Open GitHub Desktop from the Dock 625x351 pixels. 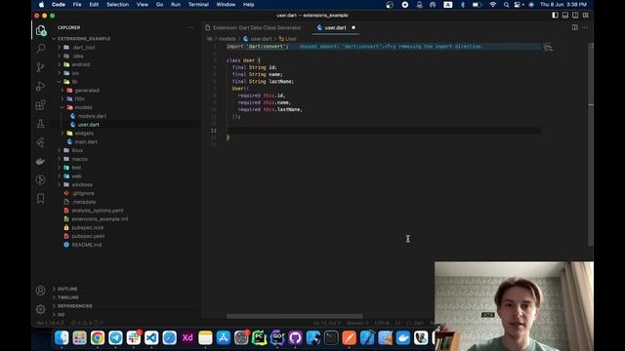tap(295, 338)
